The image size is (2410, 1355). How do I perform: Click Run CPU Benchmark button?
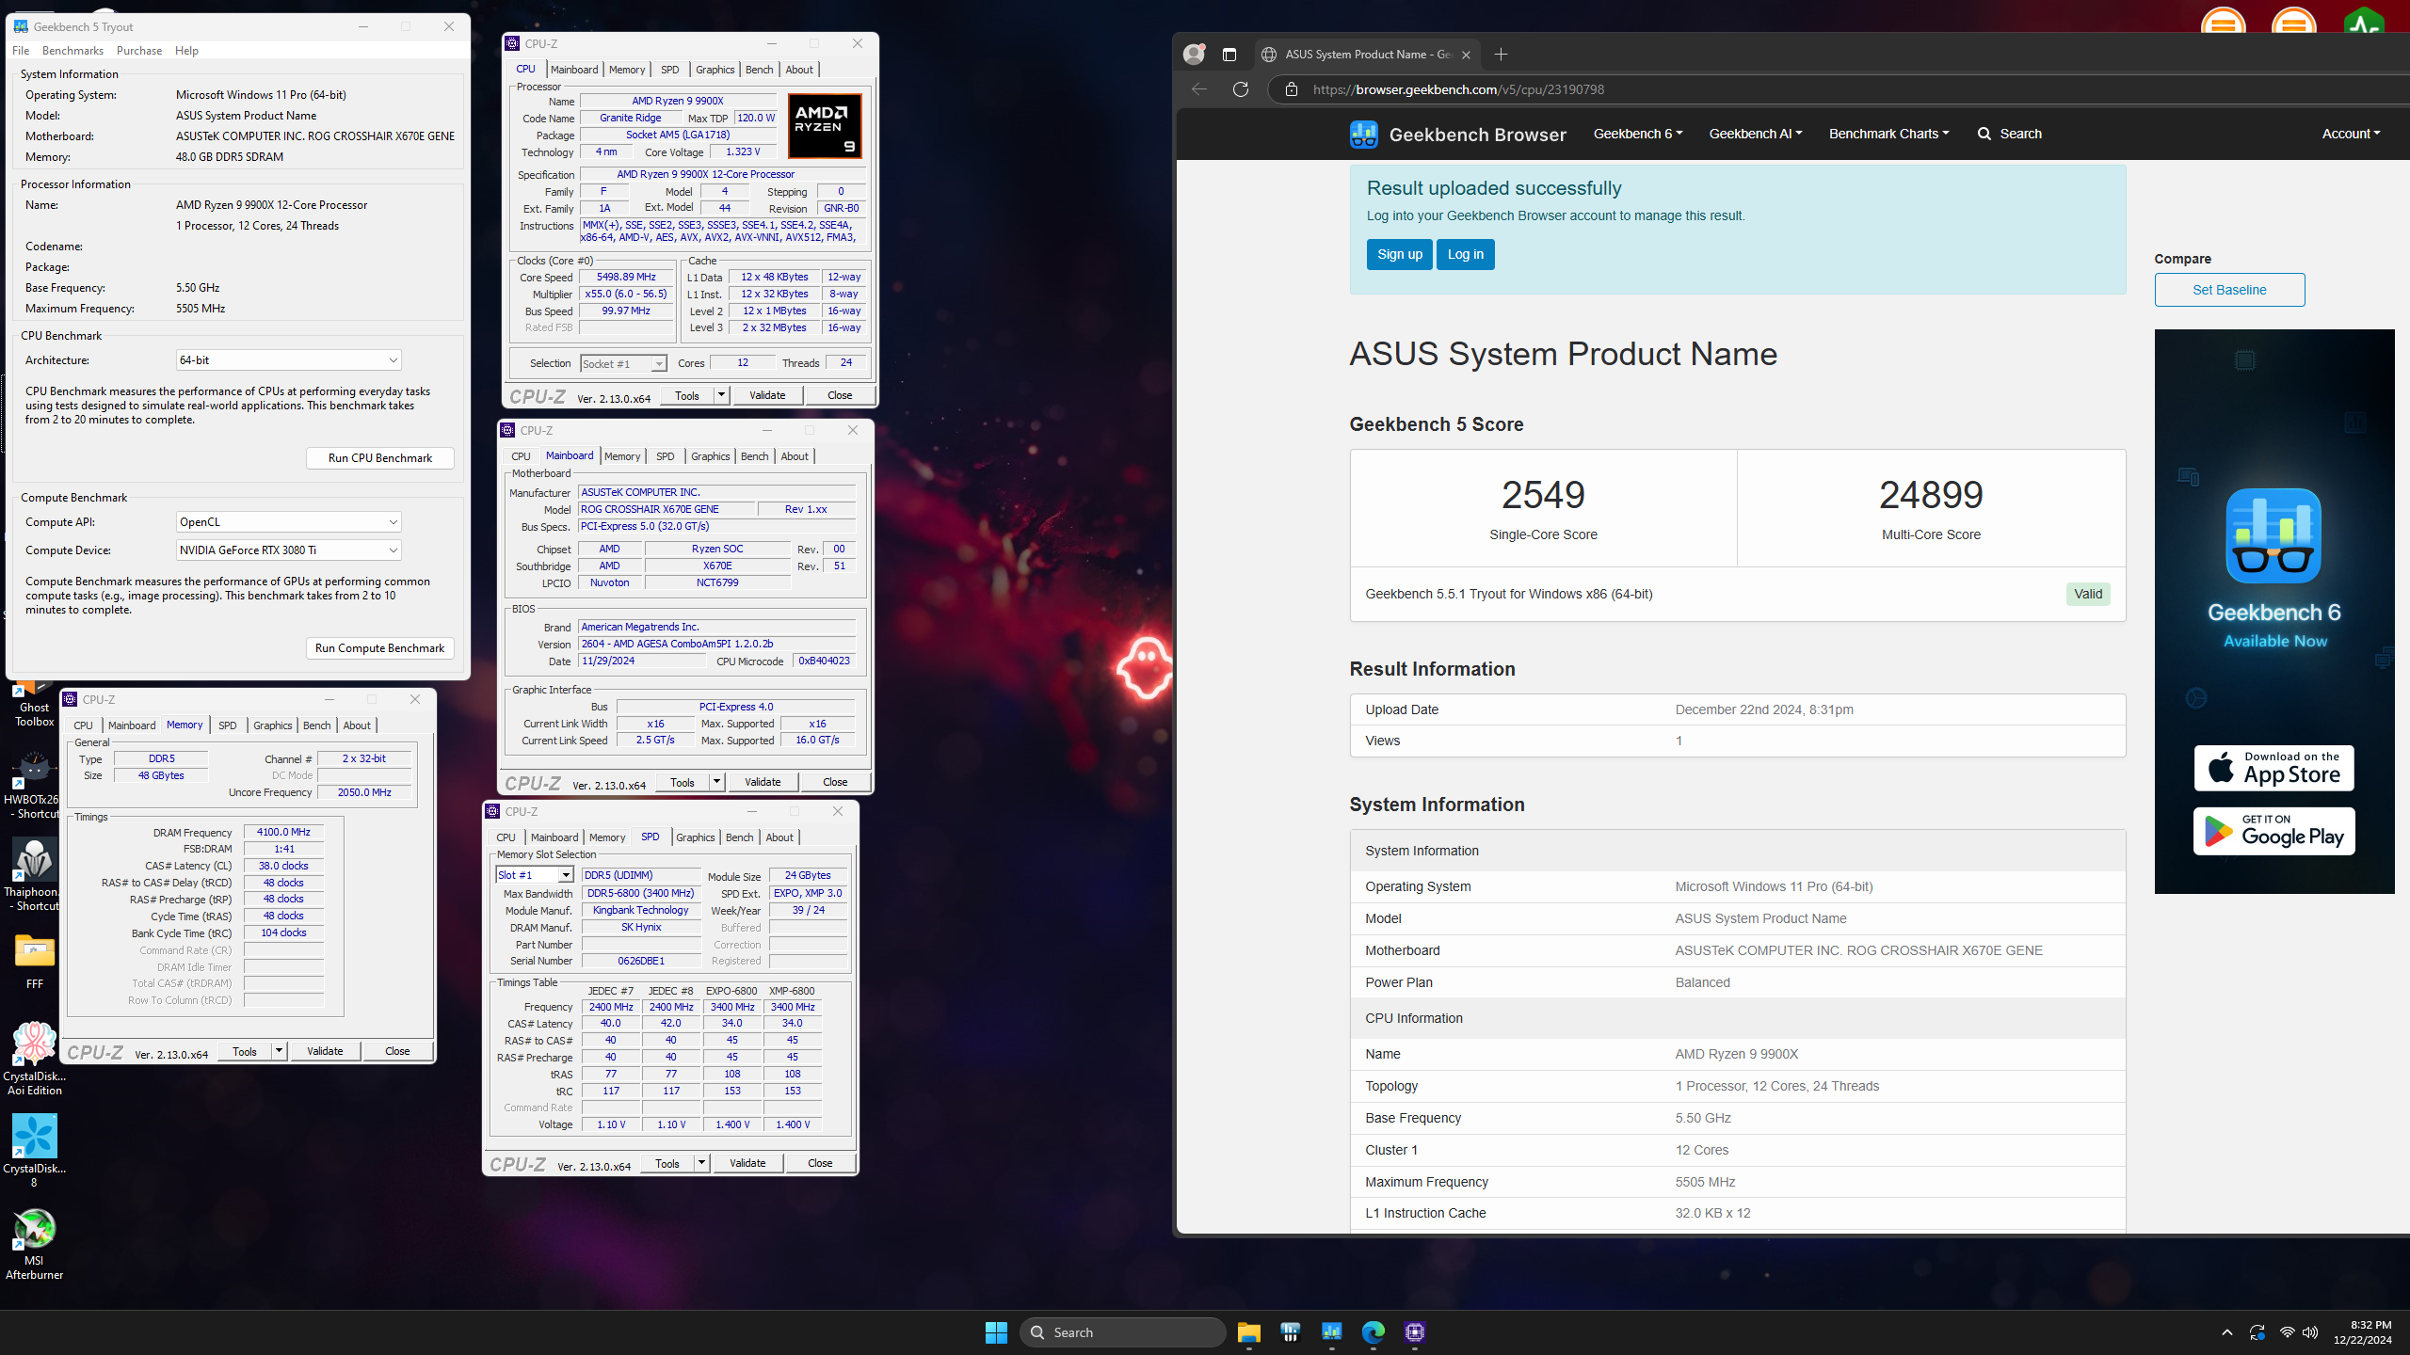click(x=380, y=458)
